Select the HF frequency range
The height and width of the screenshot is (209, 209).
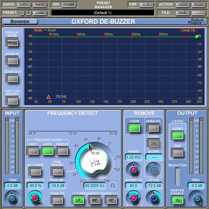(x=111, y=200)
